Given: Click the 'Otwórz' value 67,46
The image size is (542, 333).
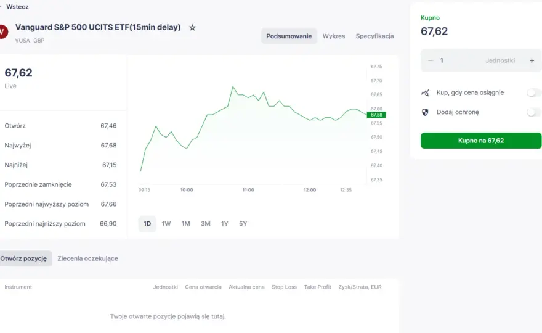Looking at the screenshot, I should tap(108, 126).
